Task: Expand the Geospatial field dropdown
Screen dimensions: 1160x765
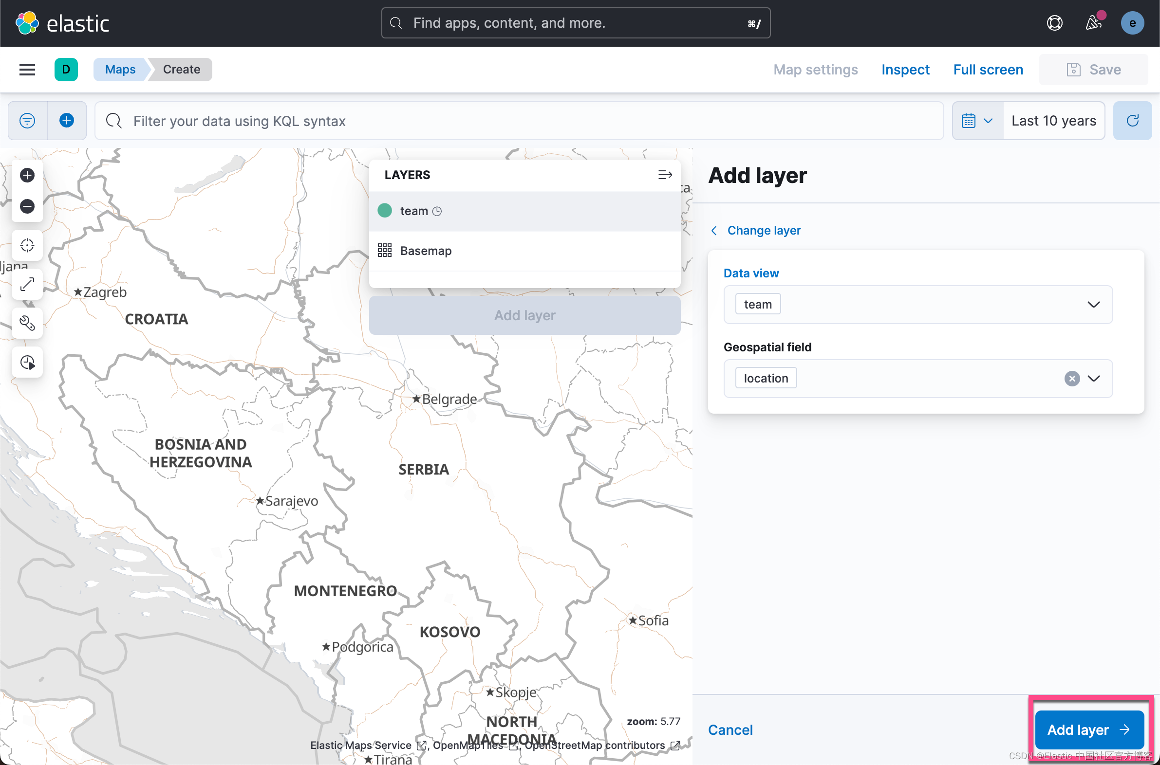Action: [1094, 379]
